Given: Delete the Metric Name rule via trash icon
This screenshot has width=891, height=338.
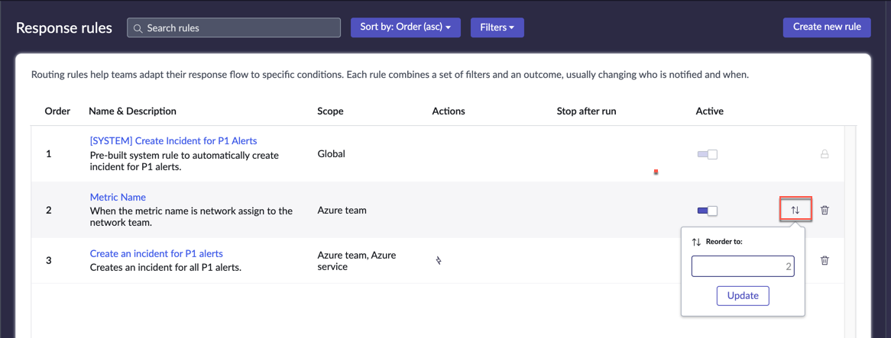Looking at the screenshot, I should pos(825,210).
